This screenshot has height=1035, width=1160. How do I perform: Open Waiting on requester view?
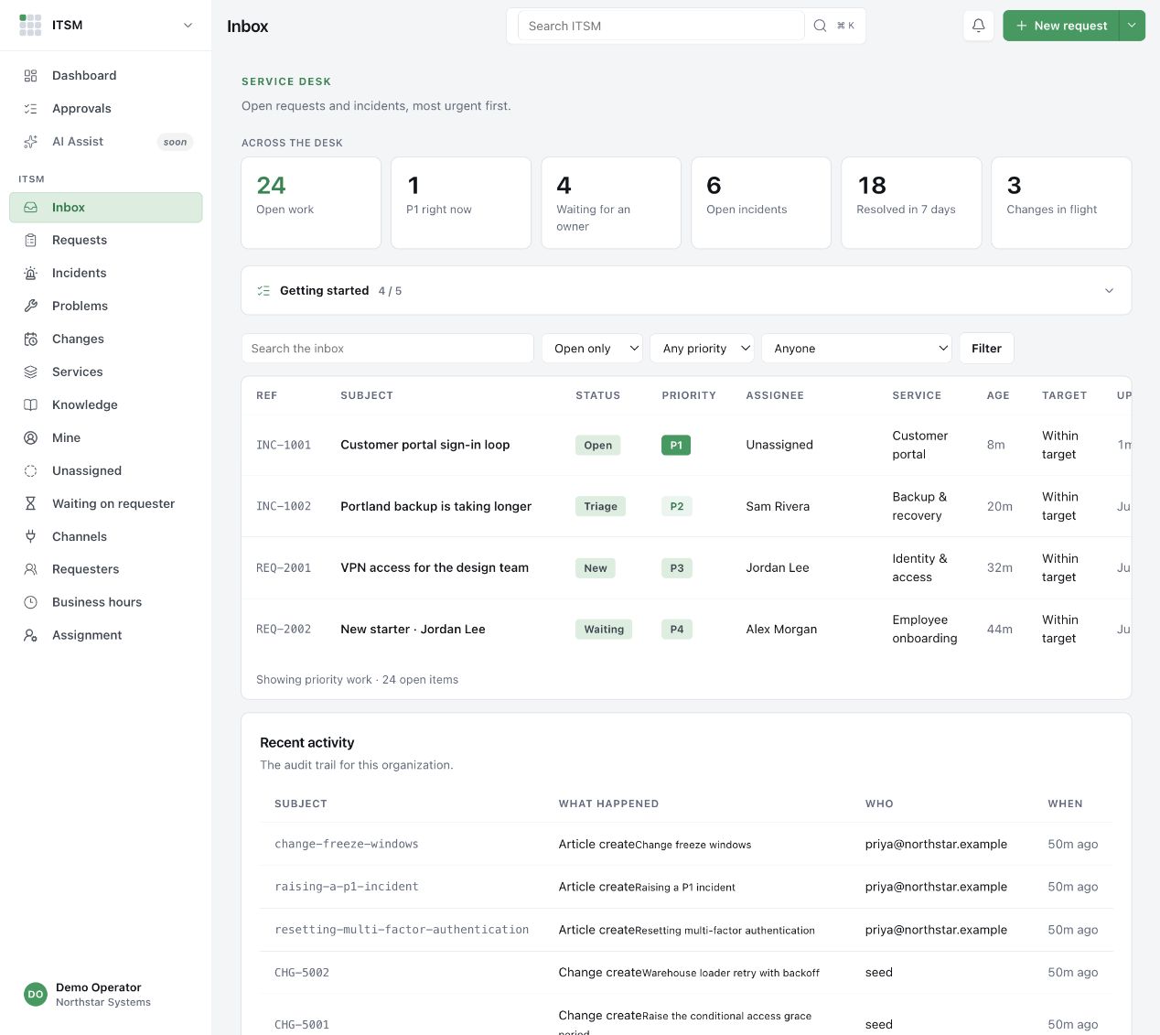106,504
